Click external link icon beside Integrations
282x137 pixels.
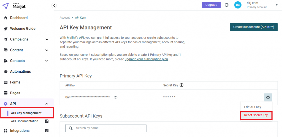click(x=47, y=130)
